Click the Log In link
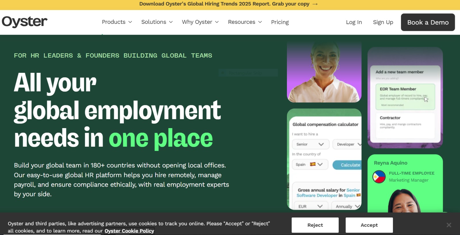Image resolution: width=460 pixels, height=235 pixels. (x=354, y=22)
